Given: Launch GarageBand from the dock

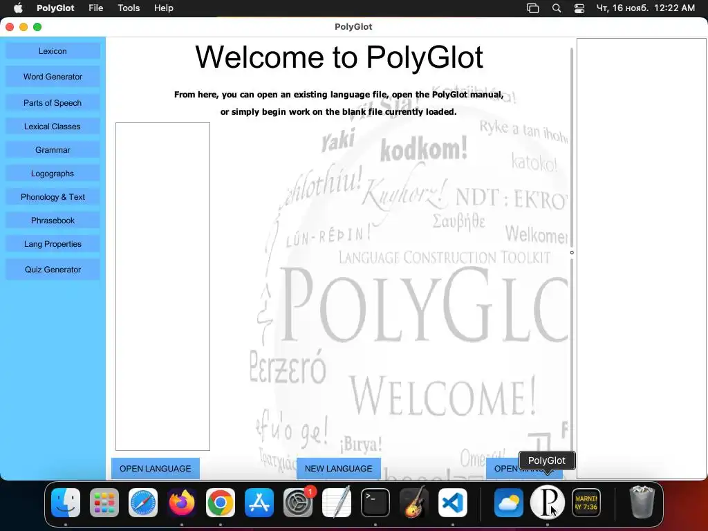Looking at the screenshot, I should (x=414, y=503).
